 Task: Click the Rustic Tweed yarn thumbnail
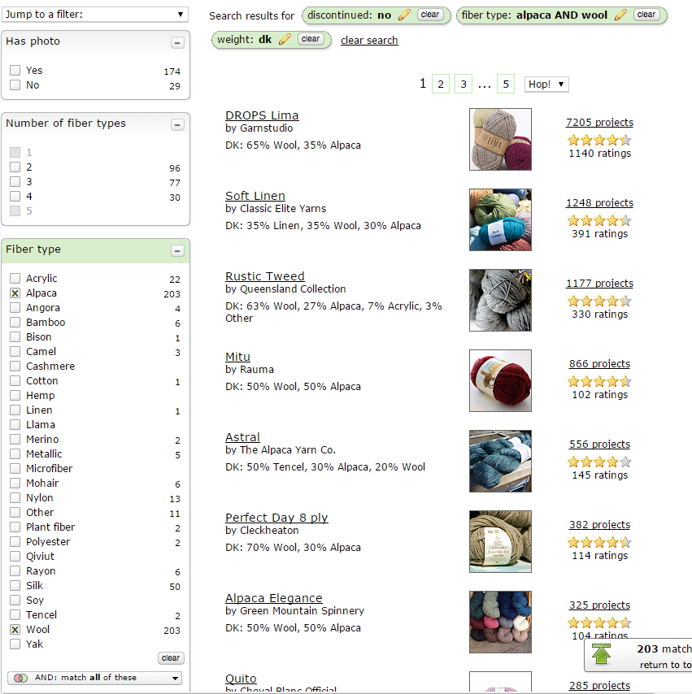pyautogui.click(x=500, y=300)
